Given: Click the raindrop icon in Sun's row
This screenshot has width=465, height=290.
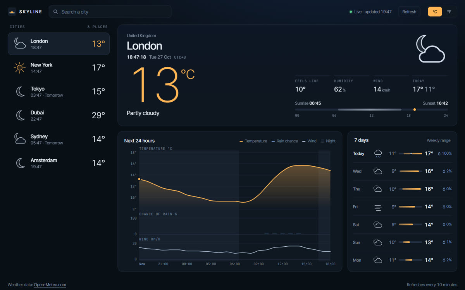Looking at the screenshot, I should [444, 242].
